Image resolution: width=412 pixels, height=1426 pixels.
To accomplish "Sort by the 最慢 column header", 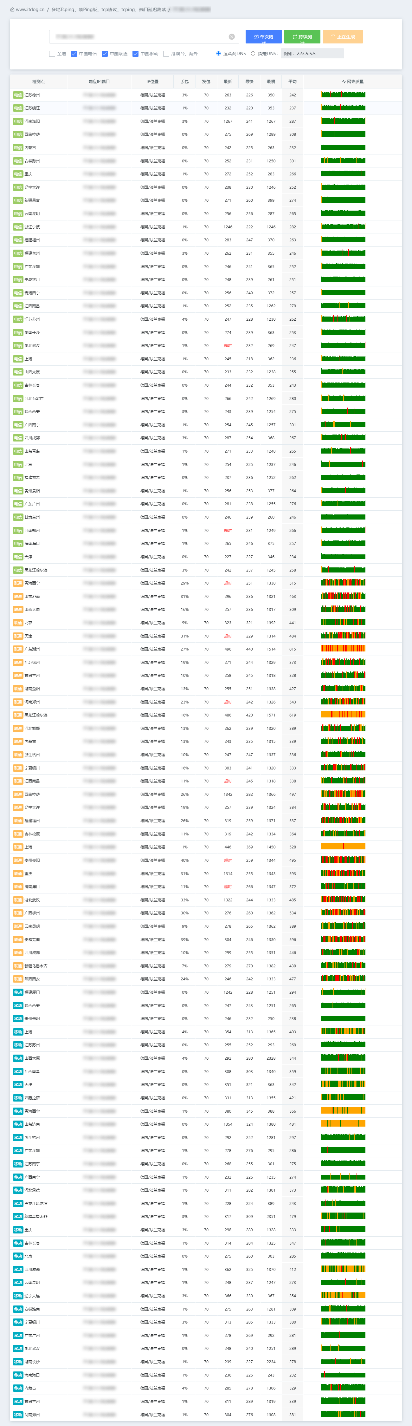I will coord(271,82).
